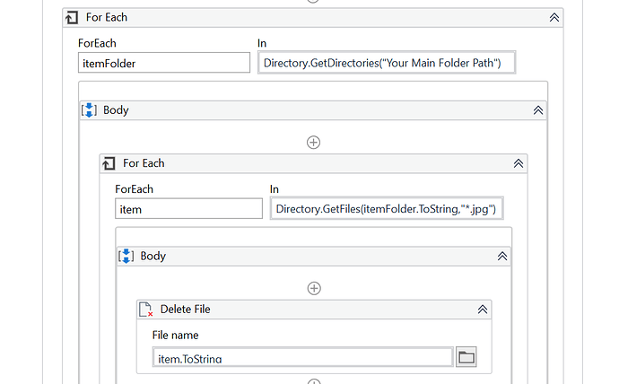Image resolution: width=619 pixels, height=384 pixels.
Task: Click the item.ToString File name field
Action: click(x=302, y=358)
